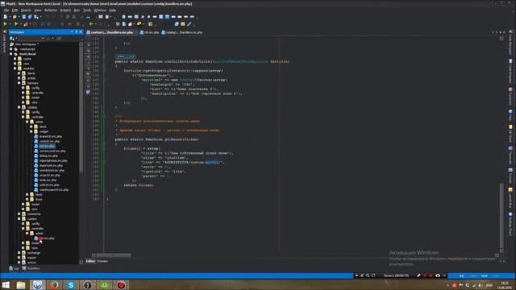Open Firefox from the taskbar
Viewport: 516px width, 290px height.
(x=54, y=285)
